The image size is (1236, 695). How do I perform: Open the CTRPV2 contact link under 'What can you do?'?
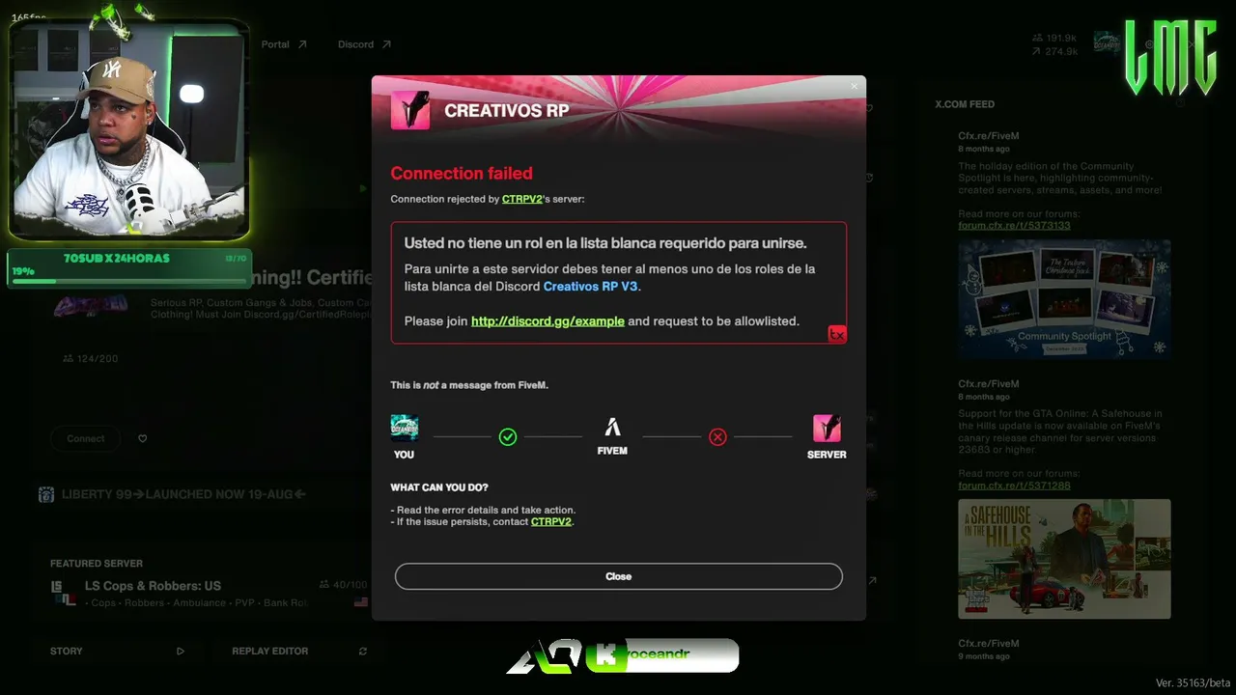[x=551, y=522]
